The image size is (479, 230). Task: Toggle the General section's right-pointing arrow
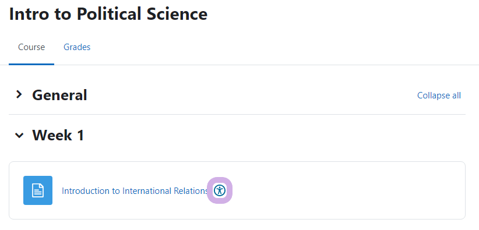coord(19,95)
